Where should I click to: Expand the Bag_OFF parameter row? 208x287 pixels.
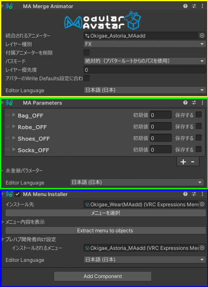(14, 115)
